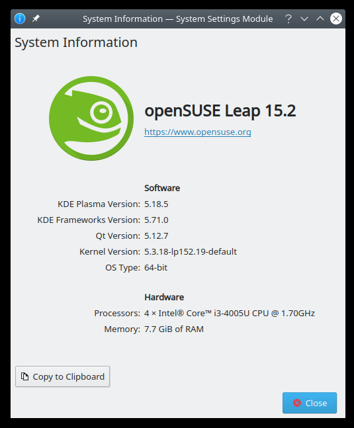Screen dimensions: 354x428
Task: Maximize window with the up chevron
Action: [320, 19]
